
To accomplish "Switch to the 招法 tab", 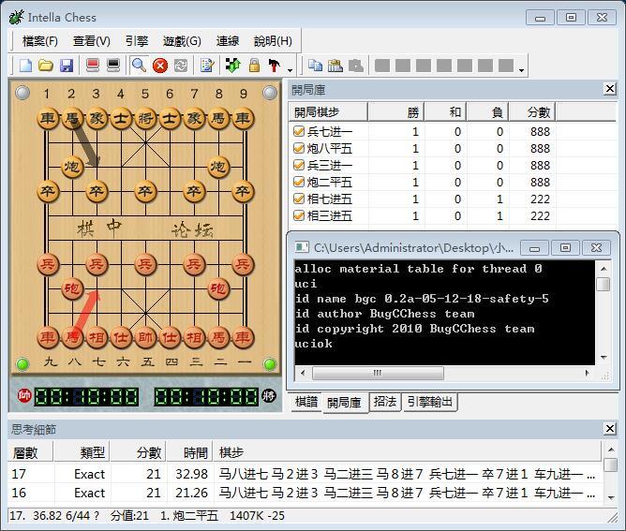I will tap(385, 402).
